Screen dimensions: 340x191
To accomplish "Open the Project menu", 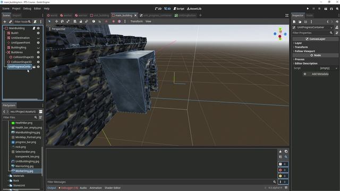I will (x=16, y=8).
